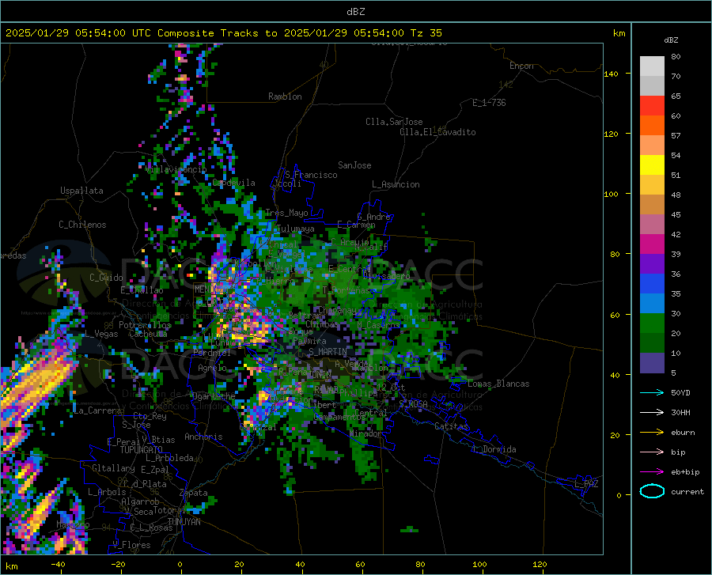Click the 100 km vertical axis tick
The image size is (712, 575).
pyautogui.click(x=612, y=194)
